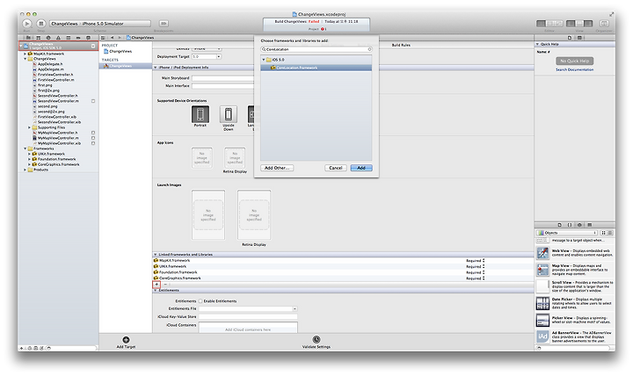Show the Issue navigator warning icon
633x376 pixels.
tap(58, 38)
